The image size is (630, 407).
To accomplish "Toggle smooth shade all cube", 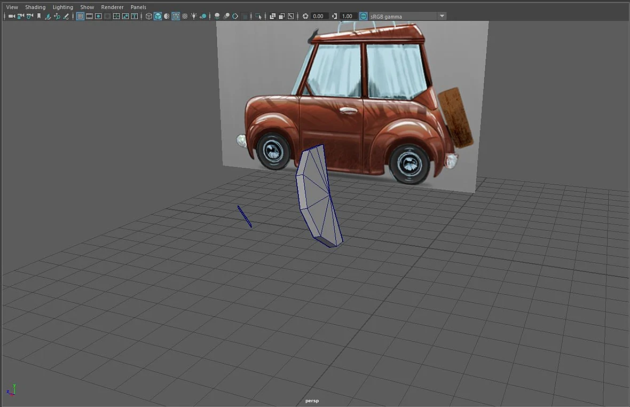I will click(x=158, y=16).
